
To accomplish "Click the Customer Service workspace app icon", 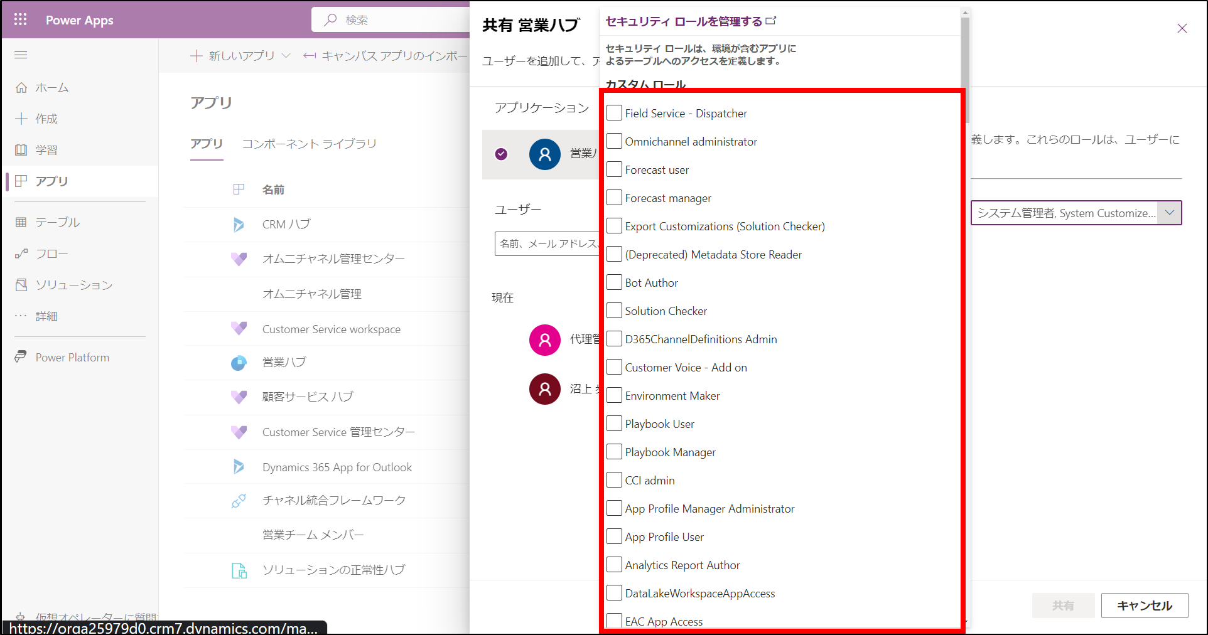I will pyautogui.click(x=239, y=328).
